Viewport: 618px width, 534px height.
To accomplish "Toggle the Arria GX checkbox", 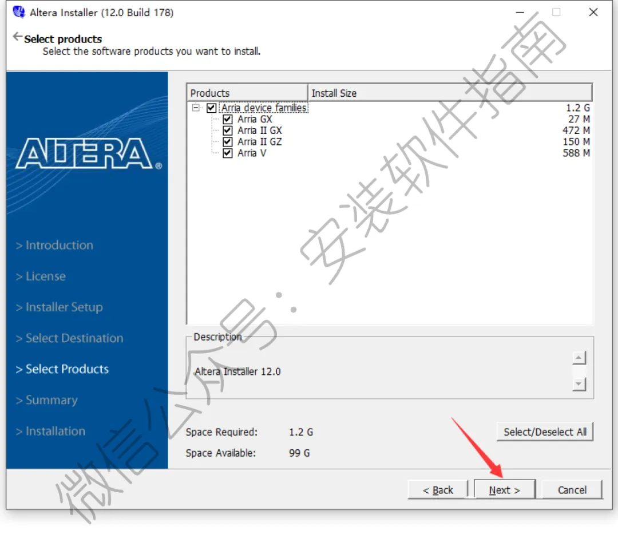I will tap(227, 119).
